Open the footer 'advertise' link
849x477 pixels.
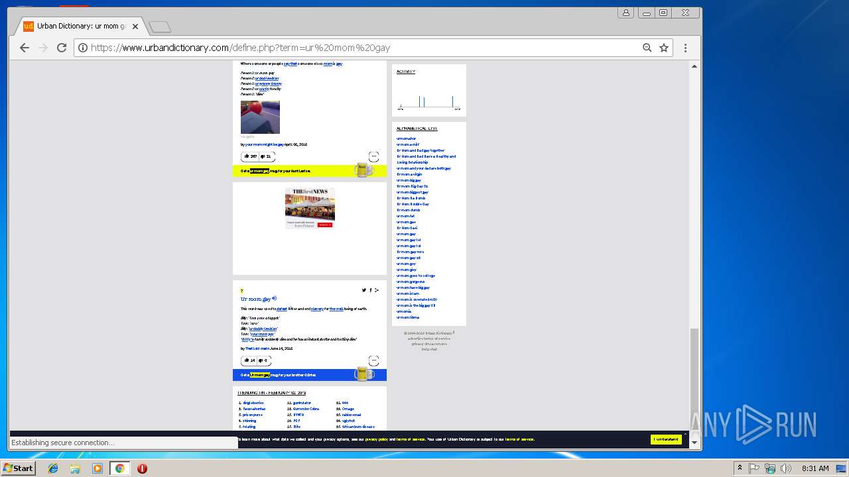click(x=415, y=339)
